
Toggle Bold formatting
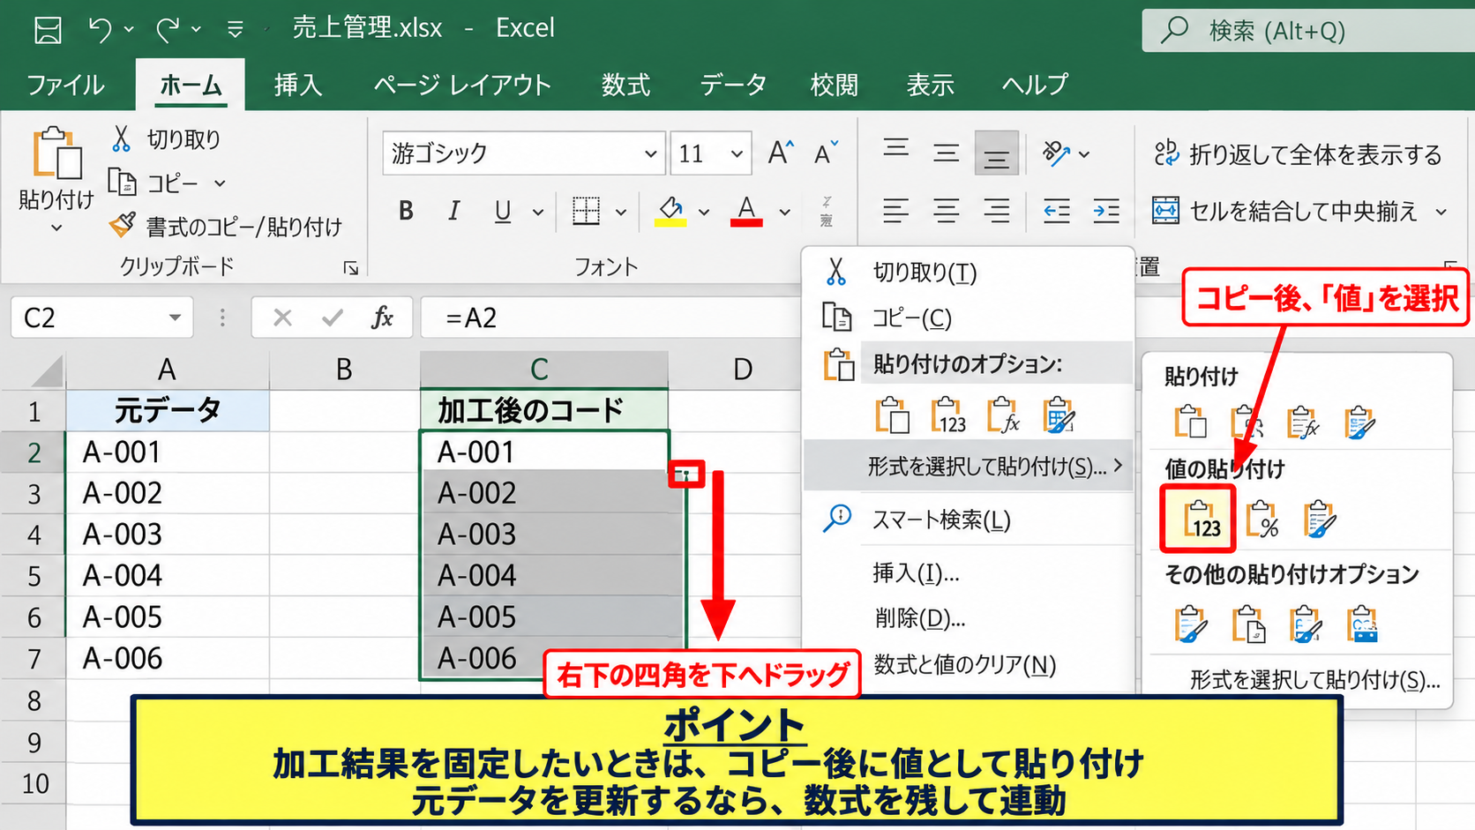[406, 211]
